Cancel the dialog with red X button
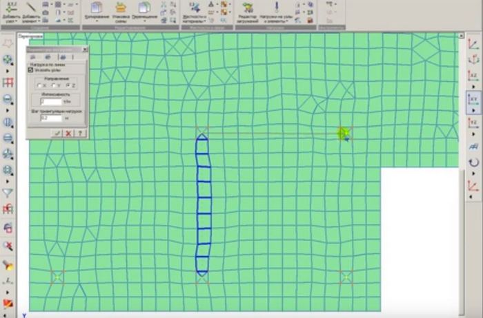 [68, 133]
